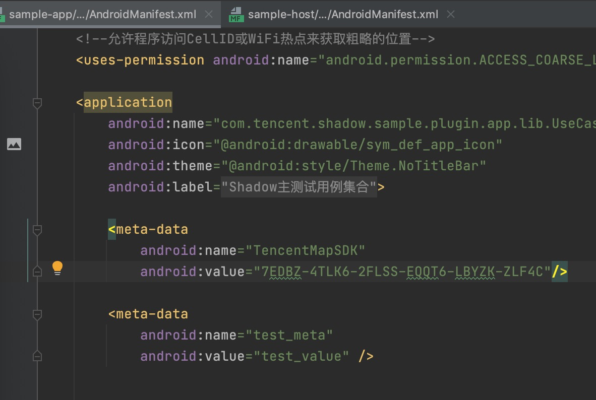Click the fold-end marker after the TencentMapSDK value
Viewport: 596px width, 400px height.
[x=37, y=271]
